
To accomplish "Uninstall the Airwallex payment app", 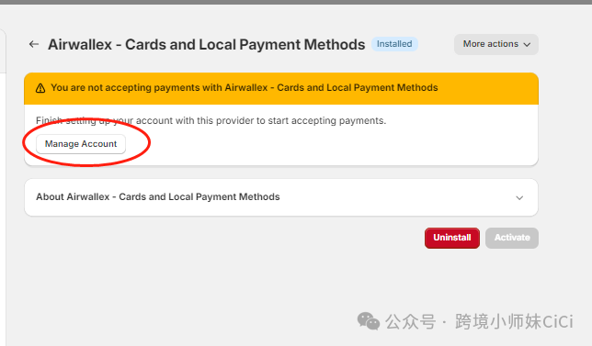I will click(452, 238).
